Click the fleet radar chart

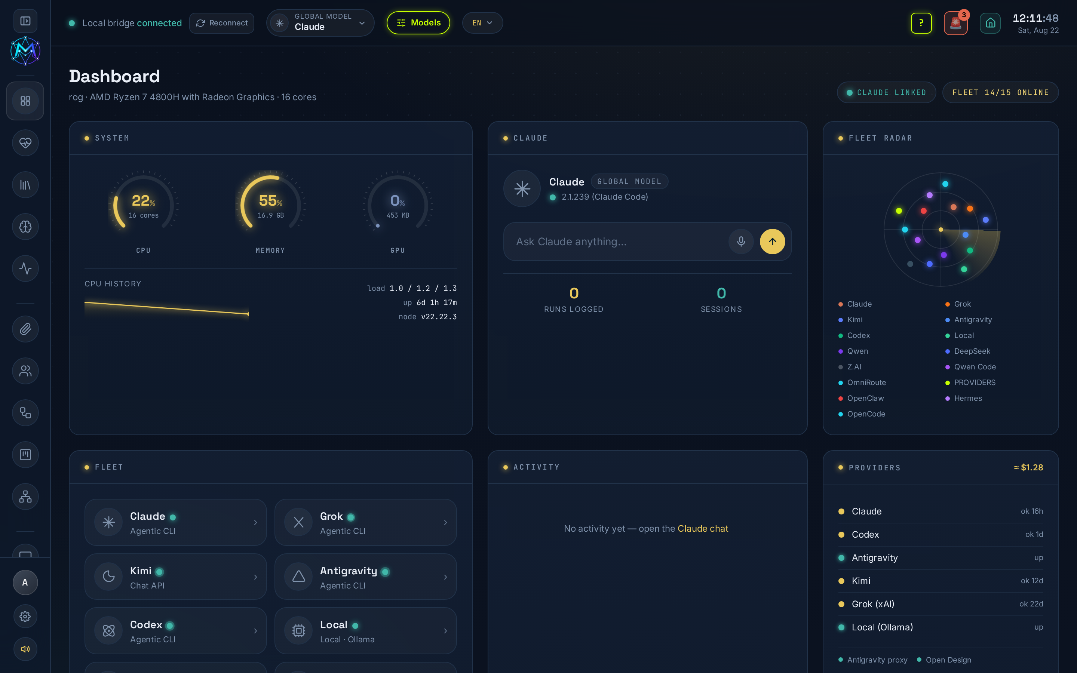[941, 230]
